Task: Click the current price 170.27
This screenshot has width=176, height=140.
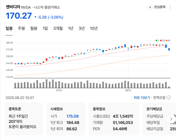Action: (x=19, y=16)
